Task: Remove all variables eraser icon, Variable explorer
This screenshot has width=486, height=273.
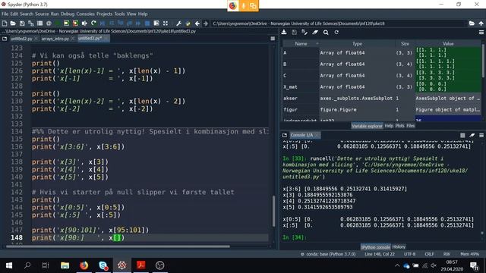Action: click(315, 32)
